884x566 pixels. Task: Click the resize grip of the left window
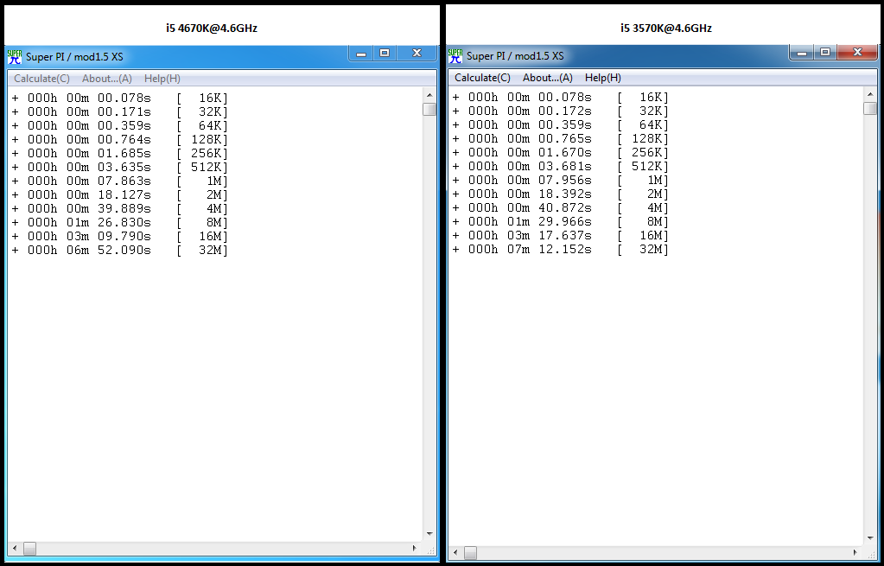click(430, 549)
